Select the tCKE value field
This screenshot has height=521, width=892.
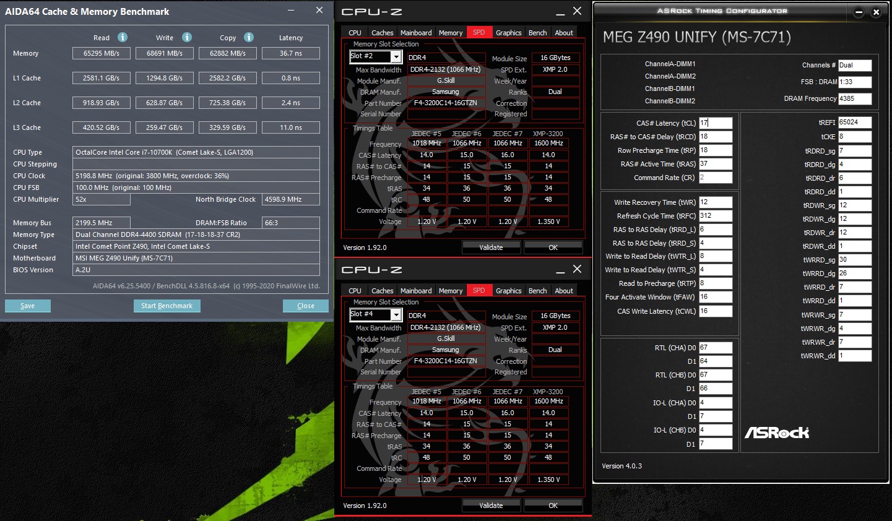[855, 137]
